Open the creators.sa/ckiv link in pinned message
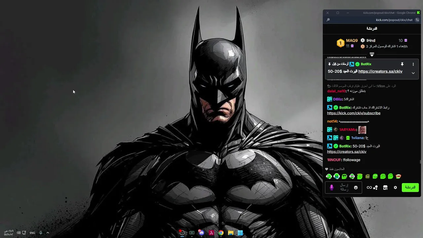Image resolution: width=423 pixels, height=238 pixels. pos(380,71)
